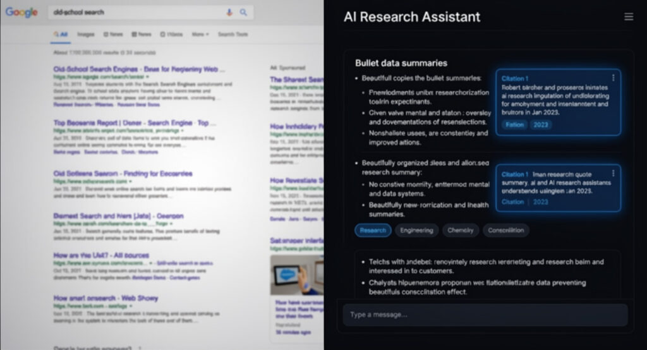The height and width of the screenshot is (350, 647).
Task: Open the How anarl arsearch - Web Showy link
Action: pyautogui.click(x=106, y=298)
